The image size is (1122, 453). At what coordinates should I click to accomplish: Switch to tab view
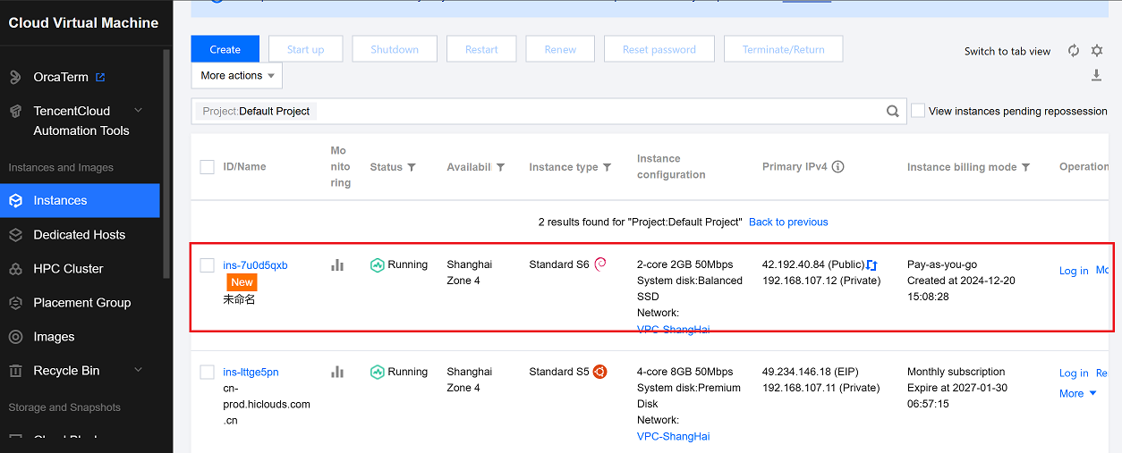[x=1007, y=51]
